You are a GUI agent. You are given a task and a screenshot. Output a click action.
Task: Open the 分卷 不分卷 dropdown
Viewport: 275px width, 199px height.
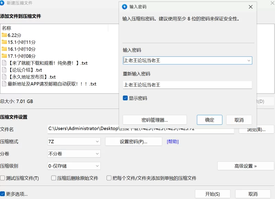click(74, 154)
